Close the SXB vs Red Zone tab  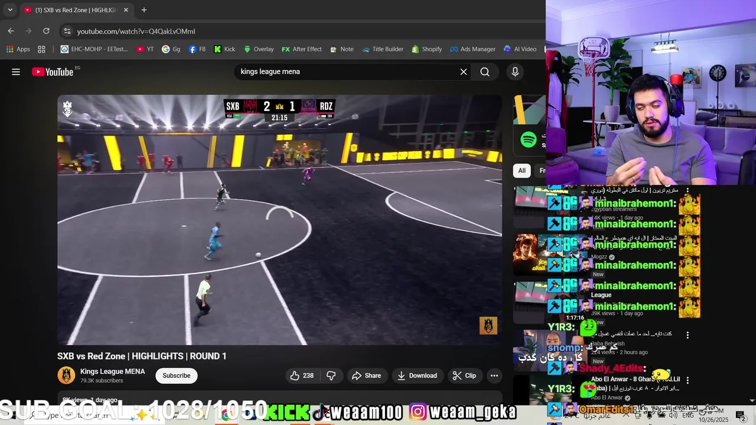tap(126, 10)
